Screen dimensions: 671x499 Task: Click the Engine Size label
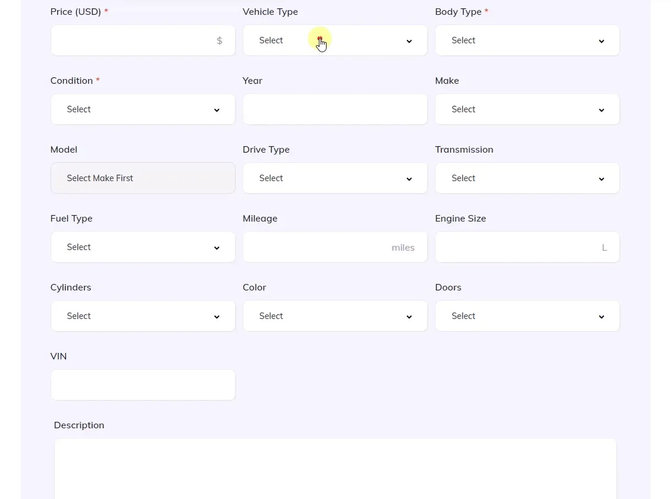point(460,219)
